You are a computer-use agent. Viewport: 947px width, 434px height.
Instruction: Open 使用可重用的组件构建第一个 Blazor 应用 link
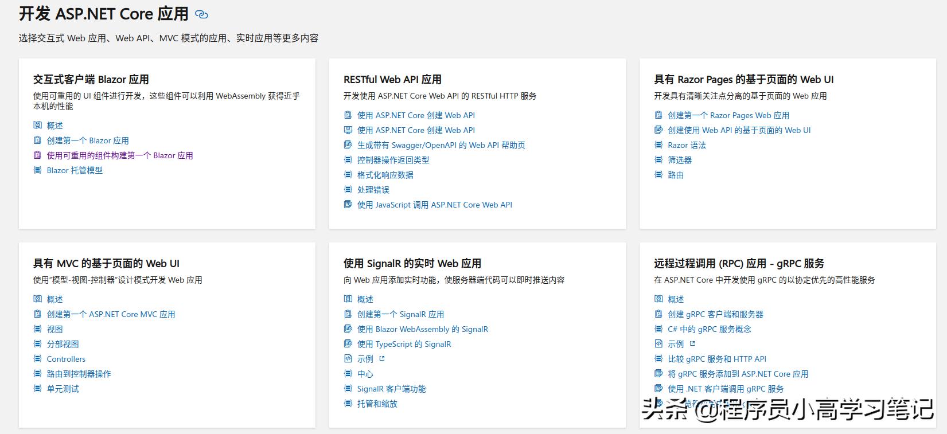tap(120, 155)
